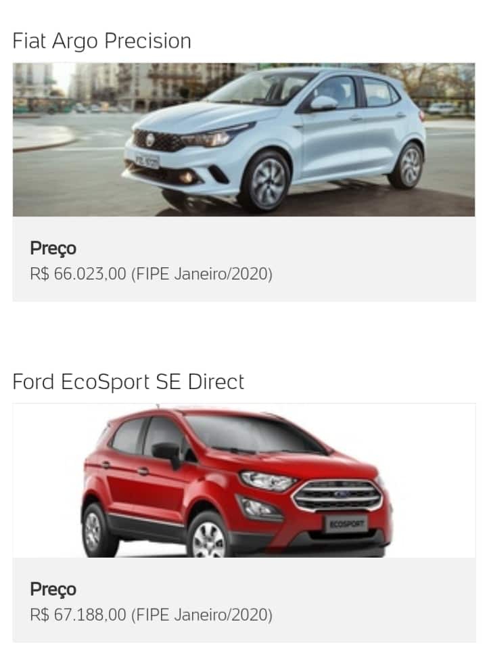Open the Ford EcoSport SE Direct heading
487x670 pixels.
pos(128,382)
